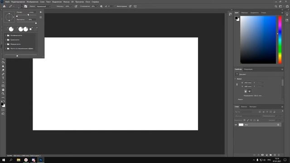Screen dimensions: 290x163
Task: Switch to the Образцы tab
Action: pos(244,13)
